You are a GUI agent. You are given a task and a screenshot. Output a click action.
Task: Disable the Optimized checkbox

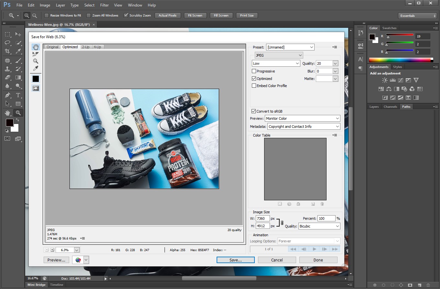(x=254, y=78)
